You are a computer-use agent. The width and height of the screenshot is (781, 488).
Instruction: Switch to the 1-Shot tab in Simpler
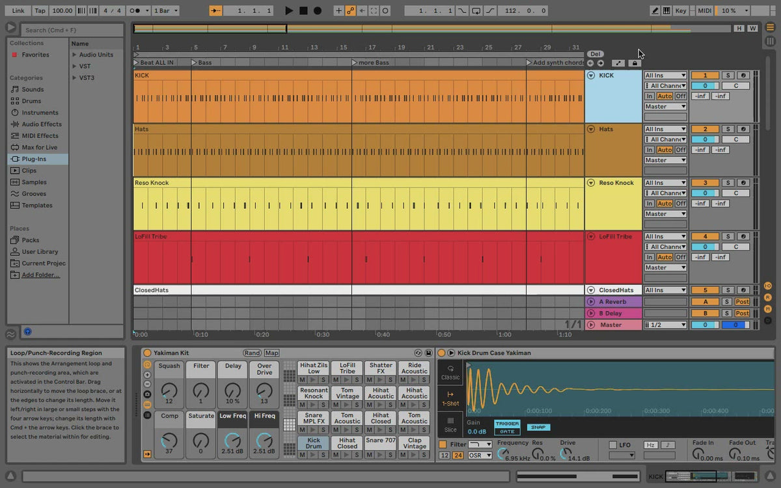tap(450, 398)
